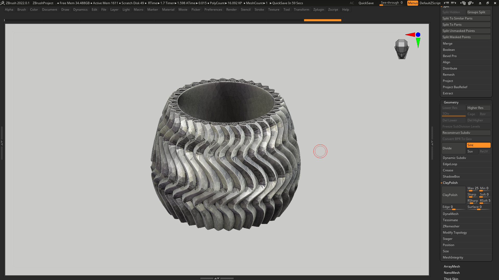
Task: Click Split Masked Points button
Action: (466, 37)
